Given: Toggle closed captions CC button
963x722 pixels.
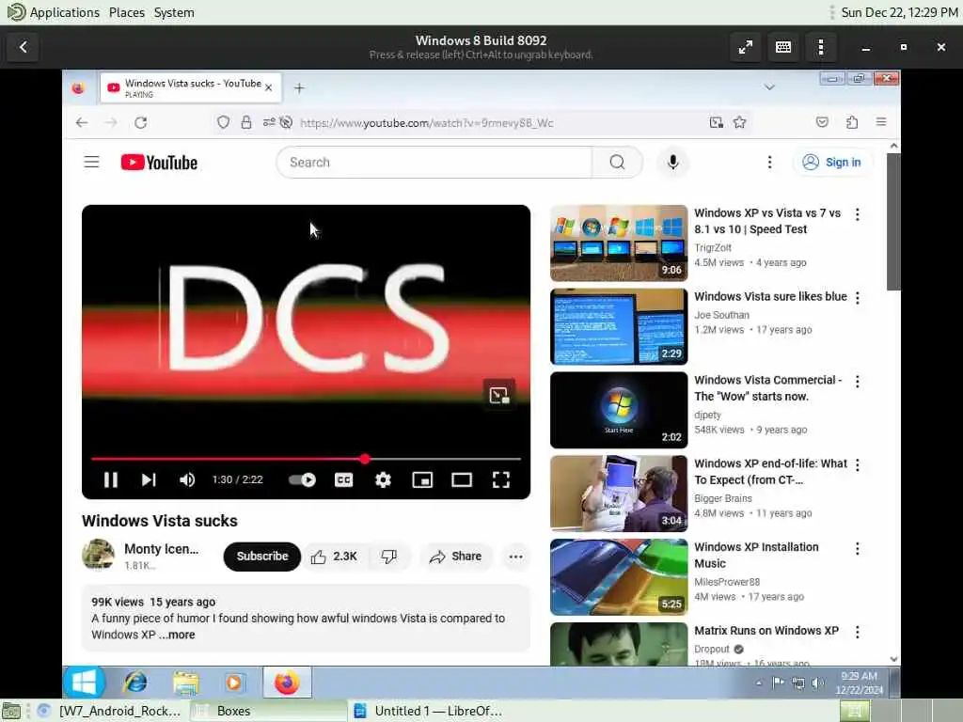Looking at the screenshot, I should [343, 479].
